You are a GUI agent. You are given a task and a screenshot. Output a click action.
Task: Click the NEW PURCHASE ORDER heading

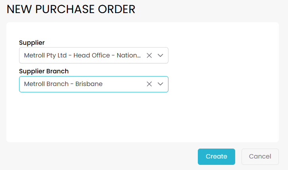pos(71,9)
